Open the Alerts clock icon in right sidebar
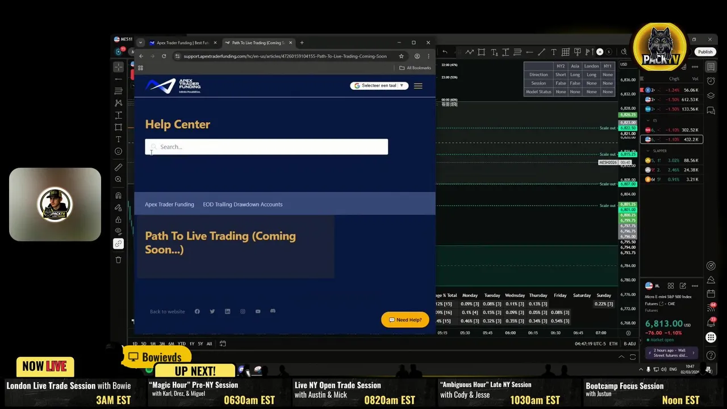727x409 pixels. point(711,81)
